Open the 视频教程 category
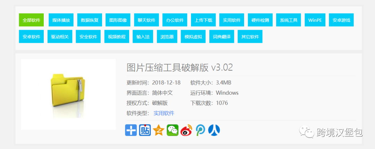 coord(117,37)
